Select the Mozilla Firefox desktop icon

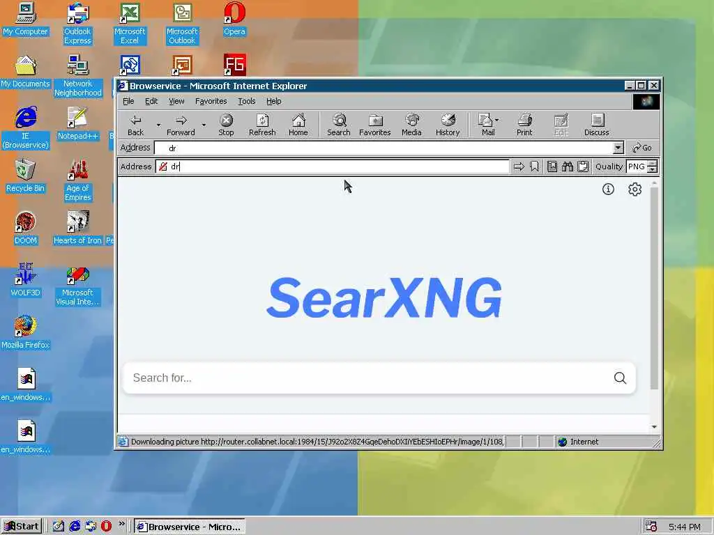tap(25, 332)
